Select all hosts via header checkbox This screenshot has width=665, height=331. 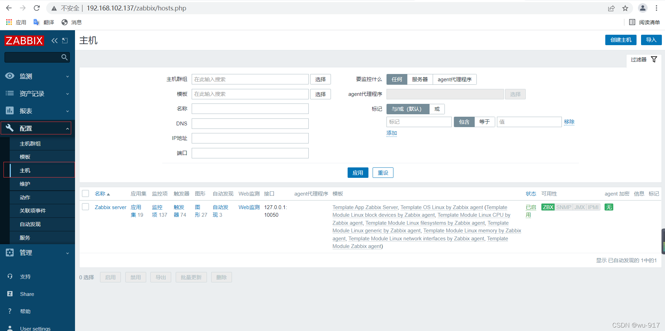[85, 193]
